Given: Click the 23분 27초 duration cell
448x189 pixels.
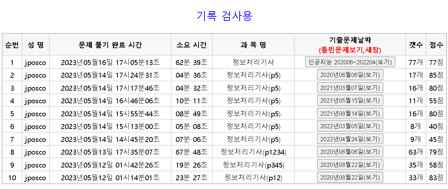Looking at the screenshot, I should point(192,178).
